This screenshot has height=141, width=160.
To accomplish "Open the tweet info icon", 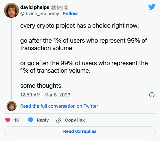I will tap(151, 95).
